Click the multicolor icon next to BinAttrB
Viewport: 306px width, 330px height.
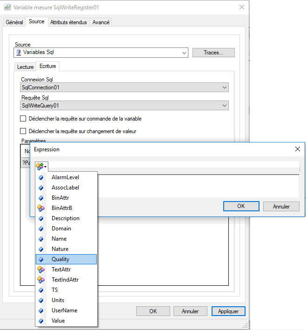(x=41, y=208)
